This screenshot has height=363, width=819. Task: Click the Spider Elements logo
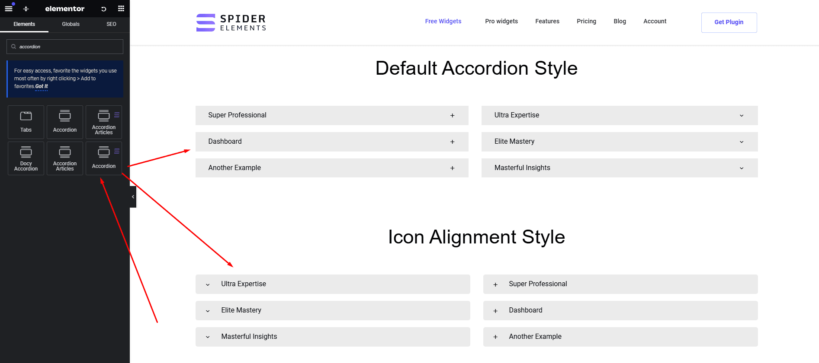[231, 22]
